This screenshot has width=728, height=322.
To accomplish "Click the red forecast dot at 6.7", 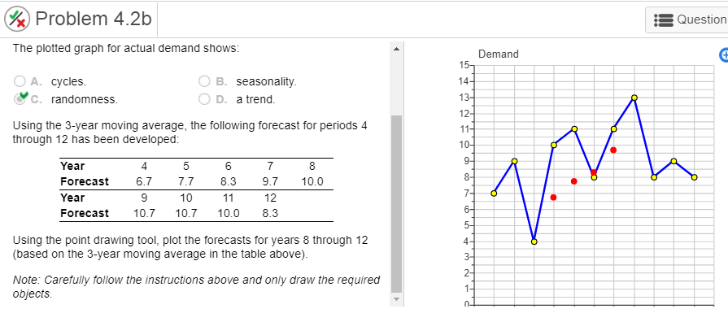I will [553, 198].
